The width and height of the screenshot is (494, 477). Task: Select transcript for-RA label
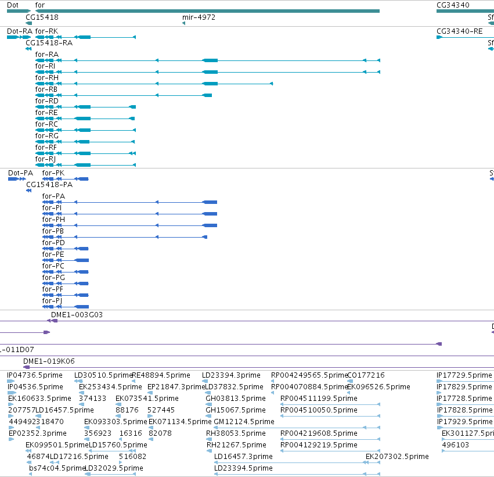[x=46, y=55]
